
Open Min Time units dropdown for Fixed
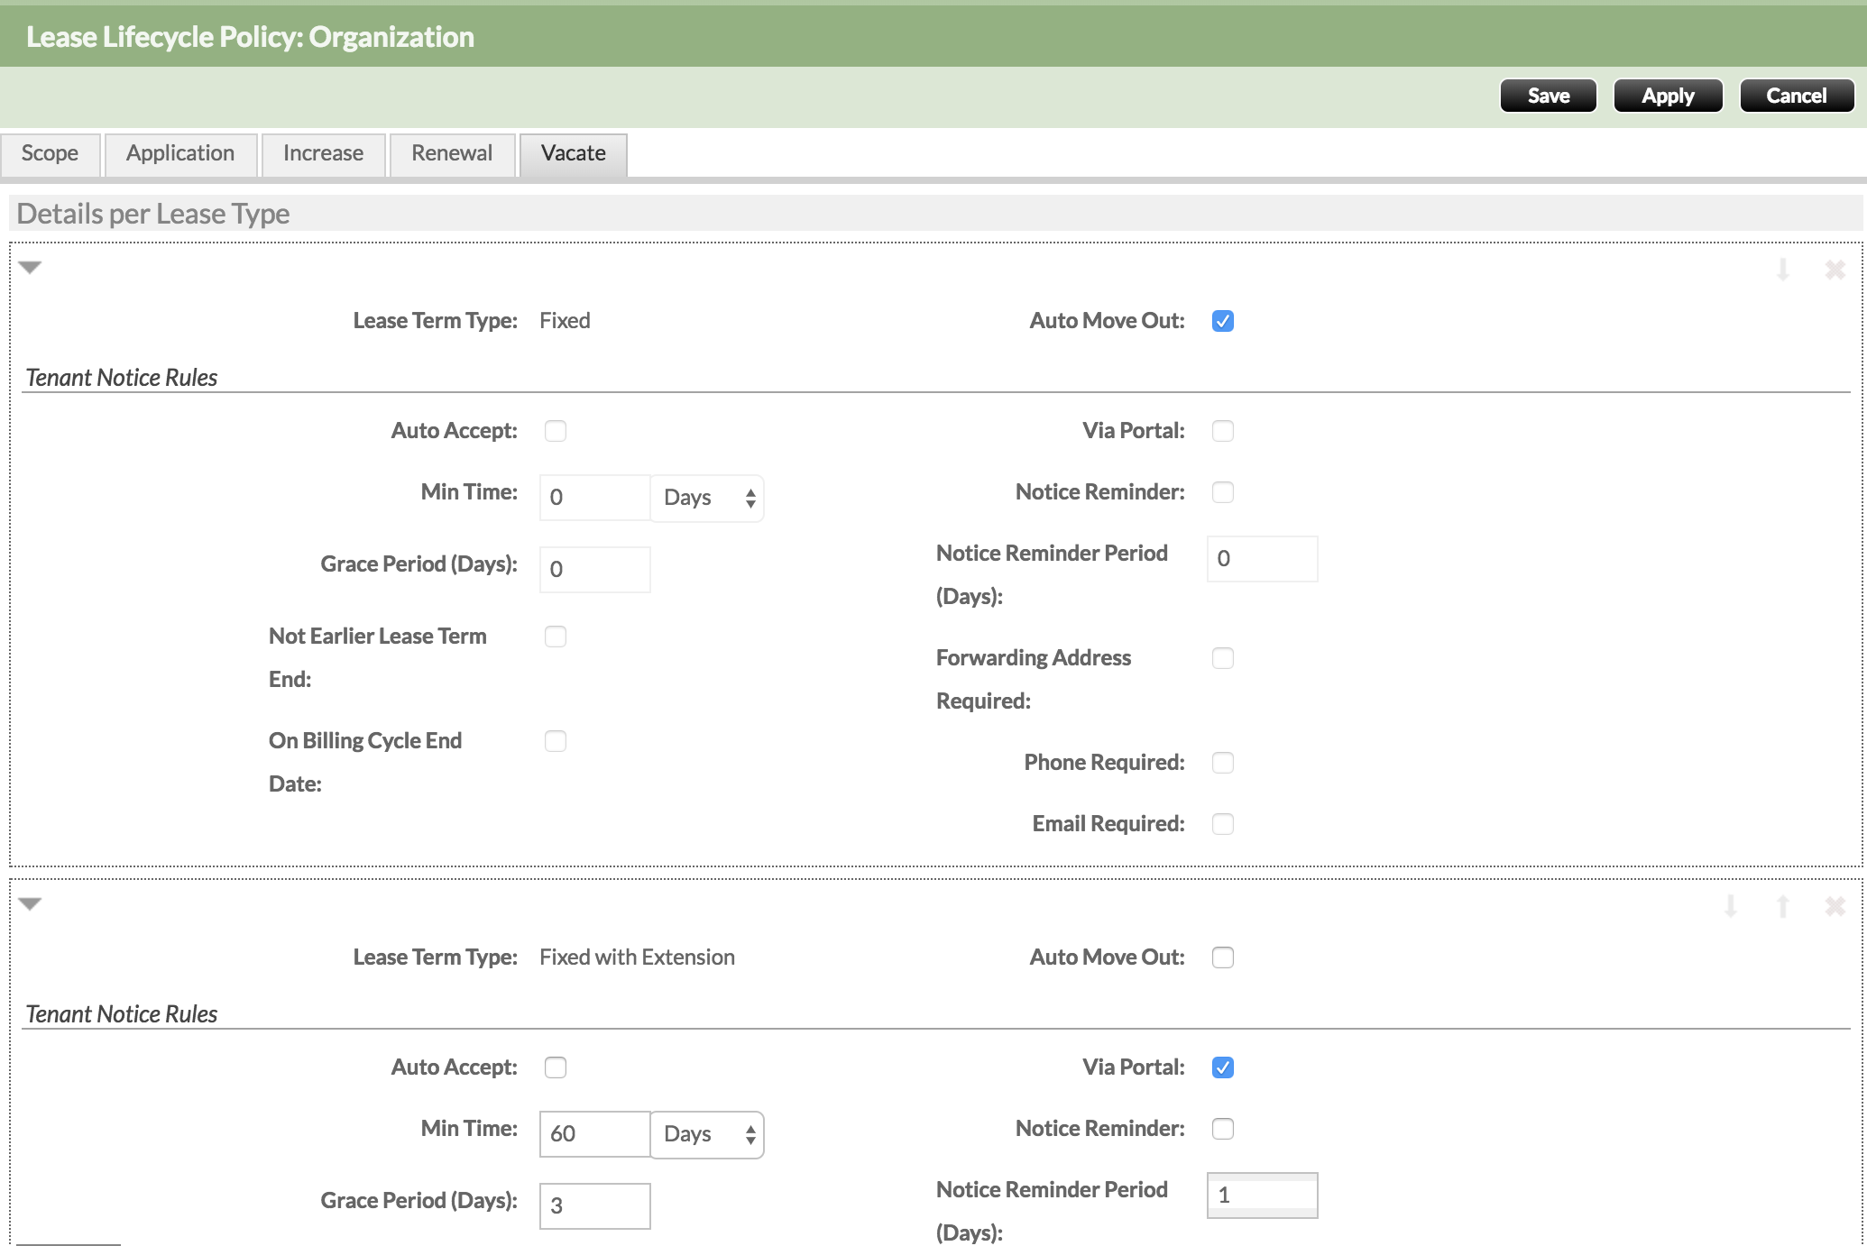(707, 498)
